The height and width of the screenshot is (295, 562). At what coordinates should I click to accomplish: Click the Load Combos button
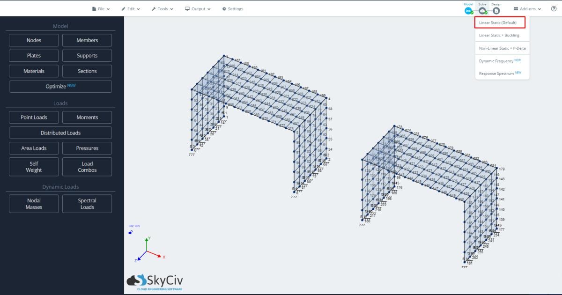87,167
